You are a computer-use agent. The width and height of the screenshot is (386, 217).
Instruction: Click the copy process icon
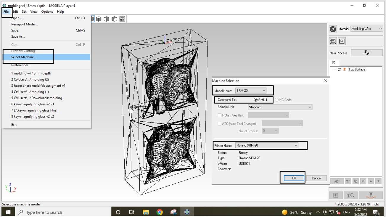356,181
